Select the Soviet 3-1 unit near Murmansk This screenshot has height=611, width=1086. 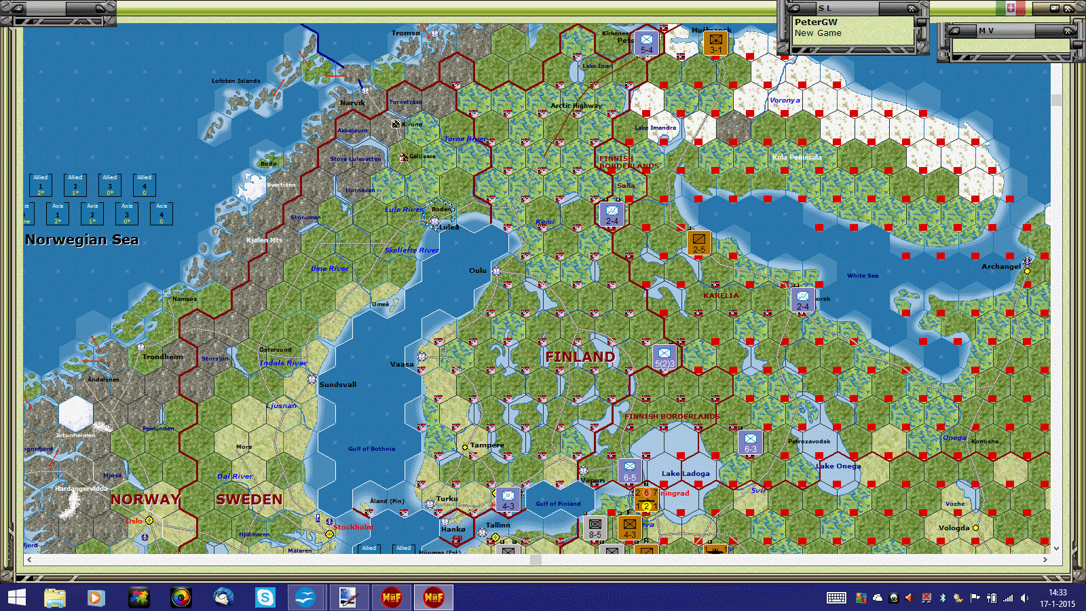tap(715, 43)
